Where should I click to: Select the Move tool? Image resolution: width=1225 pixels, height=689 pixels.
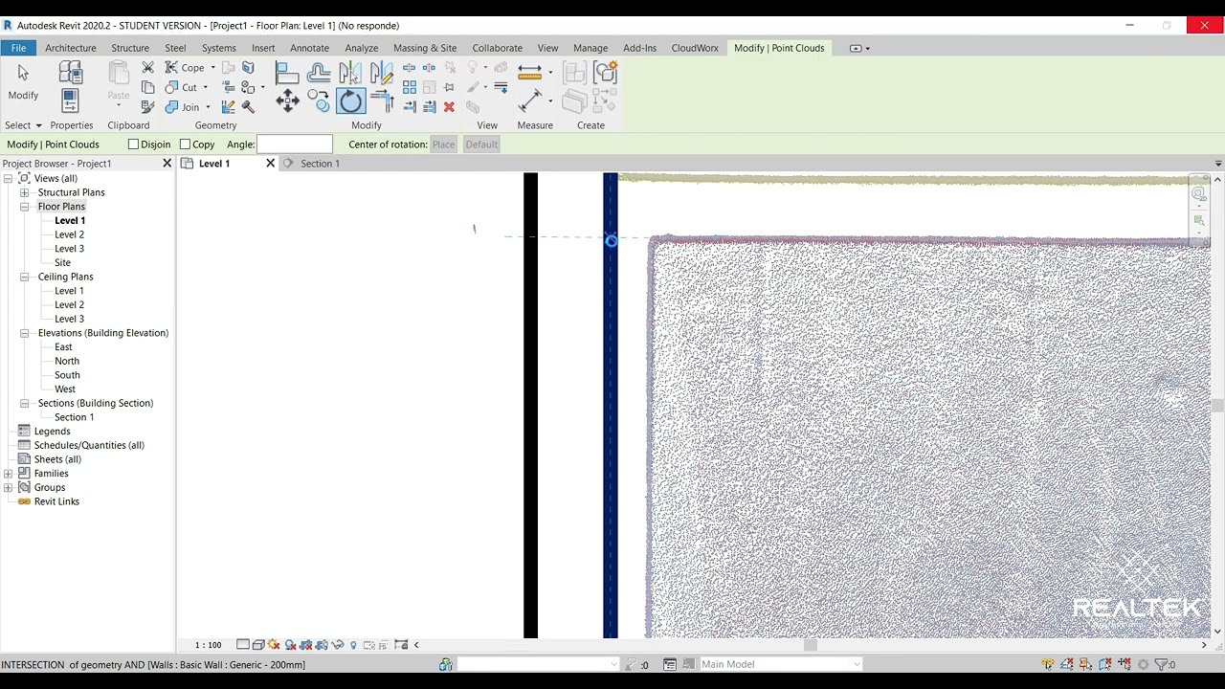point(287,100)
